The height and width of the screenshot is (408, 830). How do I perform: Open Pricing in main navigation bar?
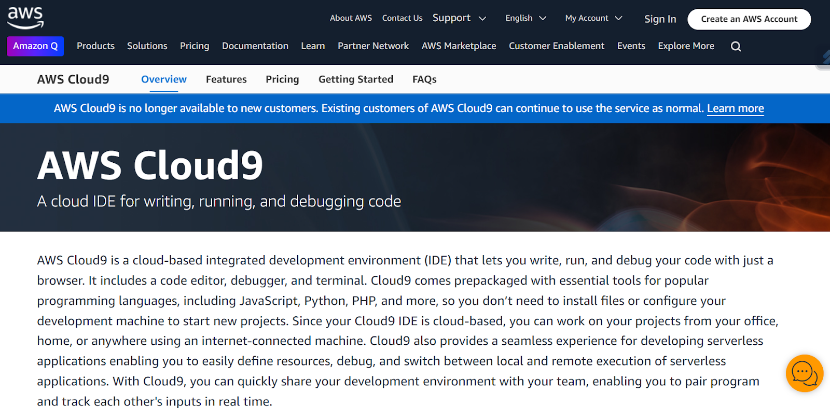(x=195, y=46)
